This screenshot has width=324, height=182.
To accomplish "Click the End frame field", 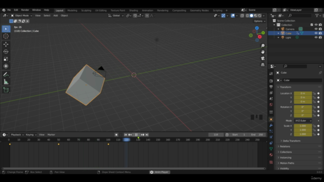I will [257, 135].
